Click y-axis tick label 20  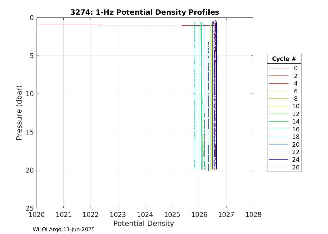[x=30, y=170]
